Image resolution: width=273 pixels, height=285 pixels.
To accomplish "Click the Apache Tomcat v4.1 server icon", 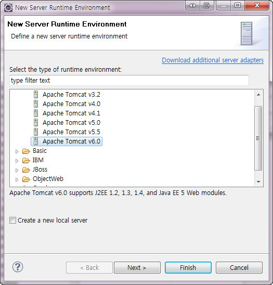I will coord(36,113).
